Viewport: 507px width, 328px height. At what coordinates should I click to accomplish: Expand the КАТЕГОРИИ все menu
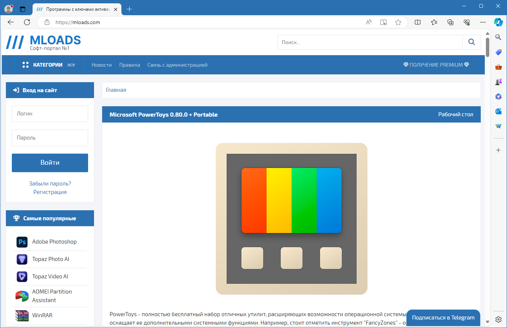(48, 65)
